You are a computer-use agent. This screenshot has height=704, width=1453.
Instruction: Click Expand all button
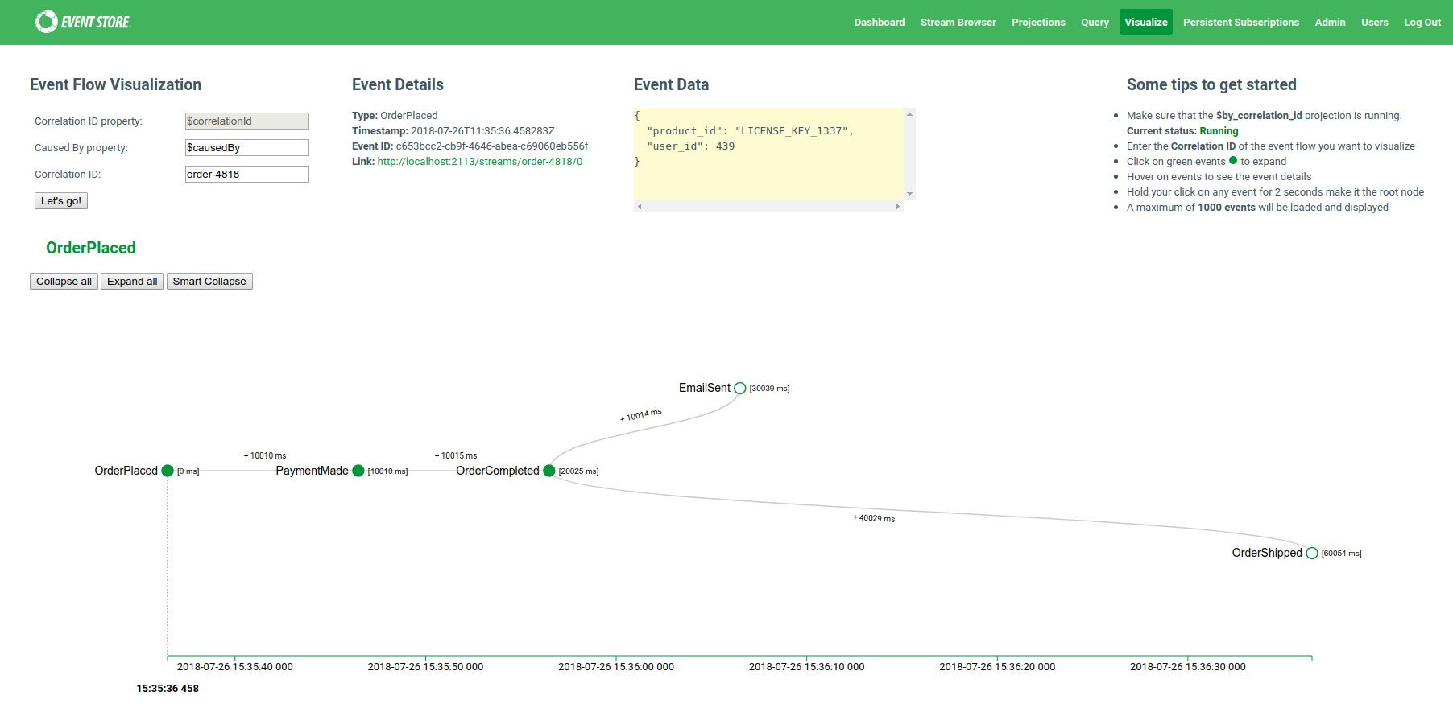pyautogui.click(x=132, y=281)
